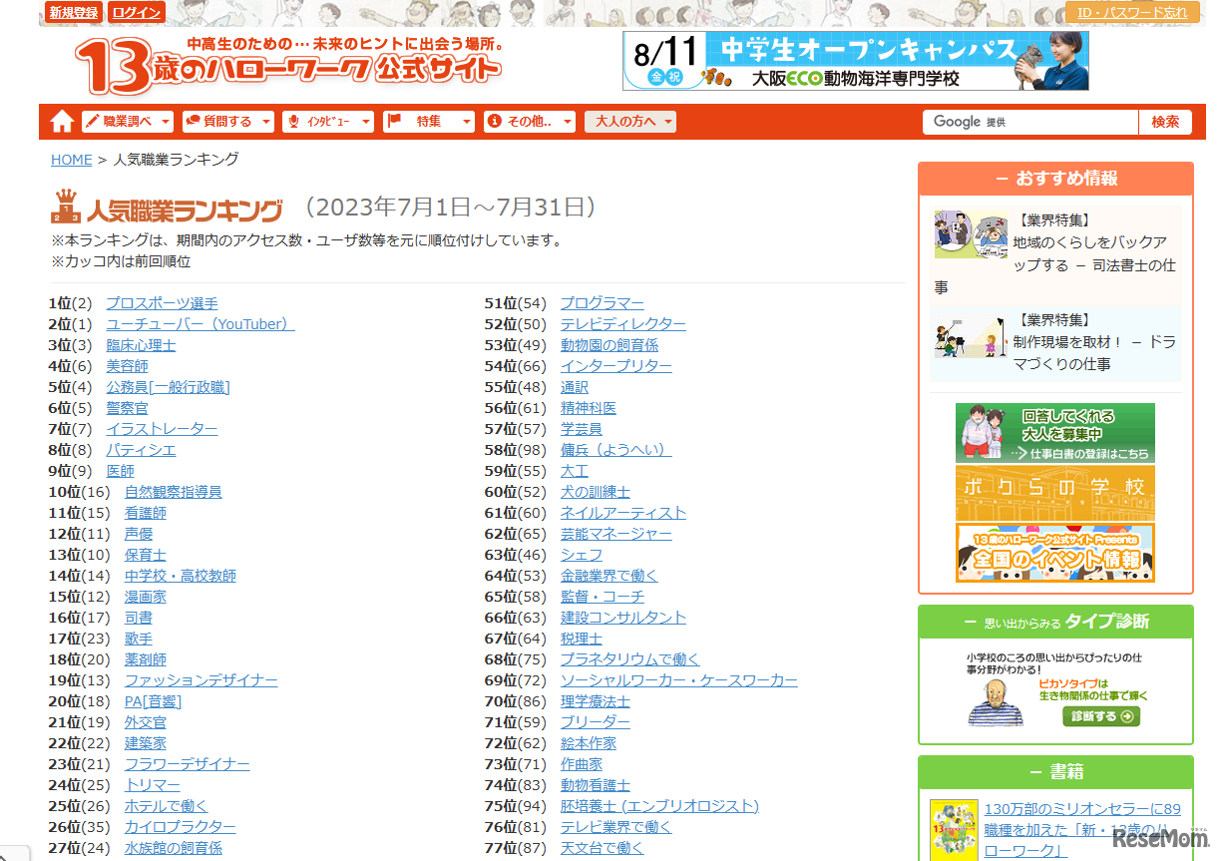This screenshot has width=1223, height=861.
Task: Open the 水族館の飼育係 link
Action: [x=174, y=848]
